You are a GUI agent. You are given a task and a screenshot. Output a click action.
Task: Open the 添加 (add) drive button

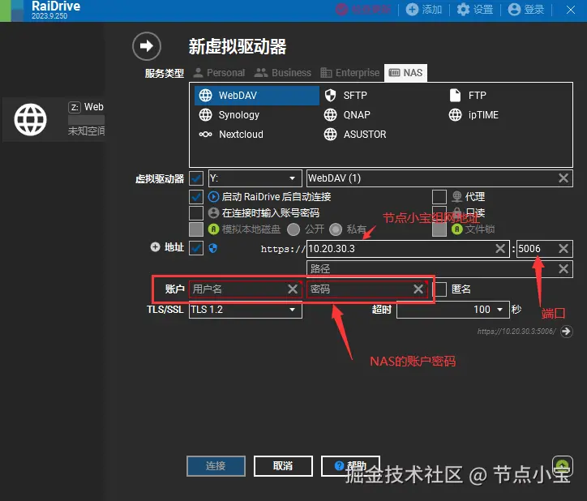(424, 10)
